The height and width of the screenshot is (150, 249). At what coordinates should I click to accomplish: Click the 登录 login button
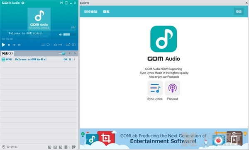click(239, 12)
